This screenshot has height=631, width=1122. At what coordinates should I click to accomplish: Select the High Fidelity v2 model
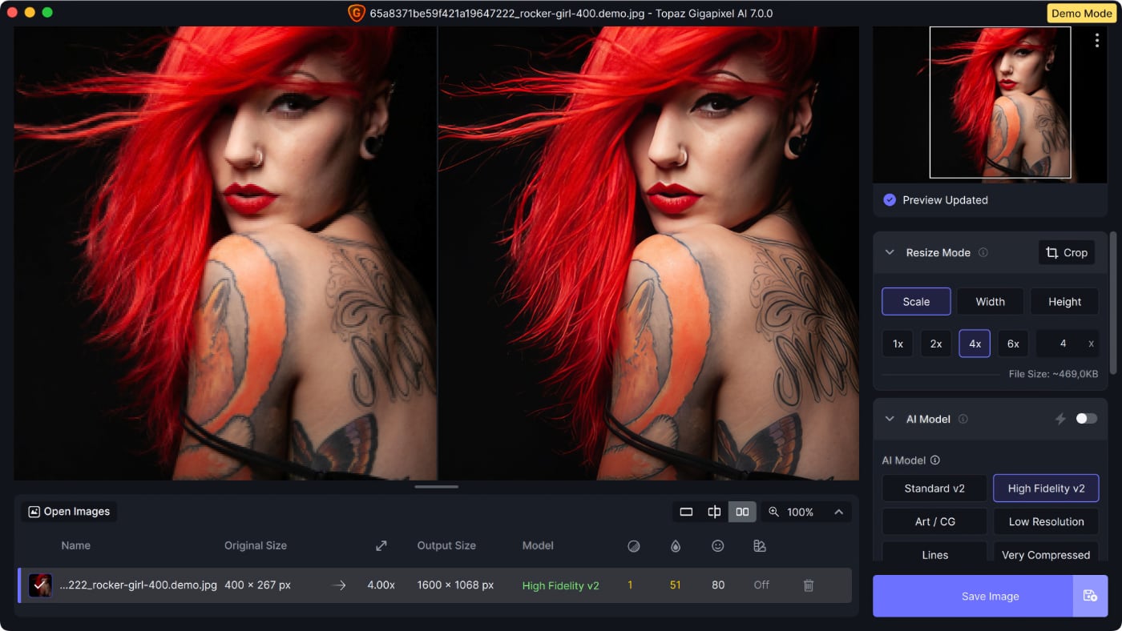point(1046,488)
